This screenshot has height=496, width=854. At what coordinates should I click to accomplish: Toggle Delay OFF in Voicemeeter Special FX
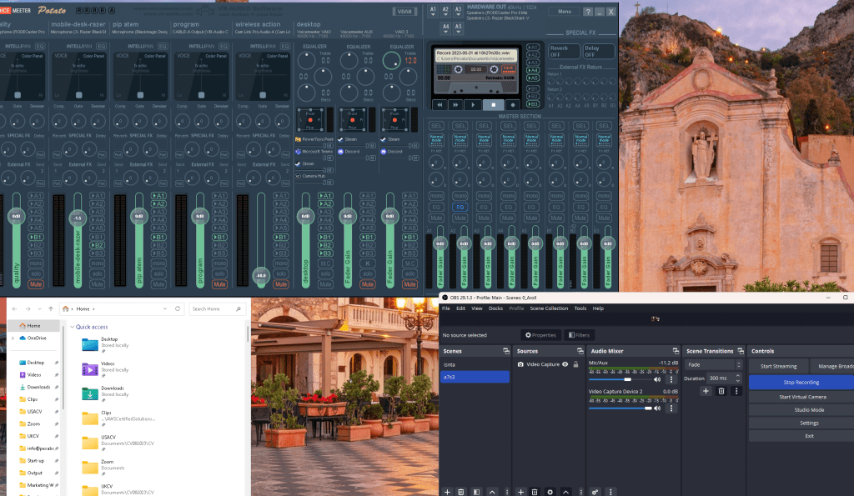[x=599, y=51]
